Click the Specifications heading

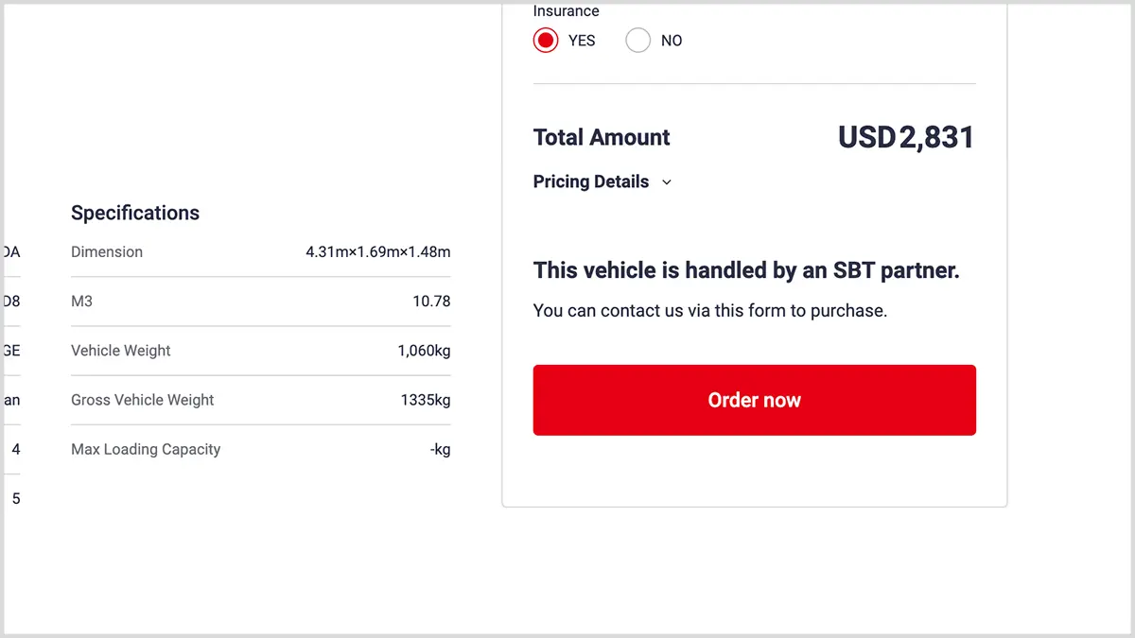tap(135, 213)
